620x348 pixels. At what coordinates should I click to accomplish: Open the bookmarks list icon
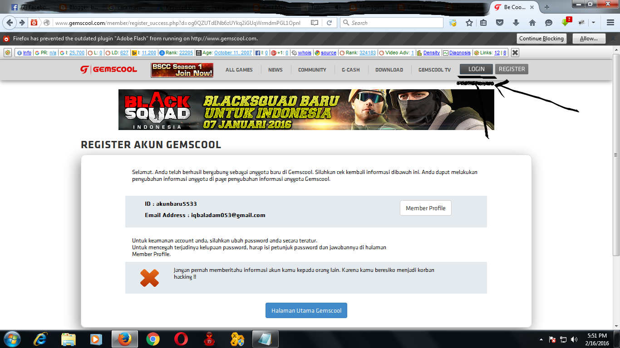click(483, 23)
